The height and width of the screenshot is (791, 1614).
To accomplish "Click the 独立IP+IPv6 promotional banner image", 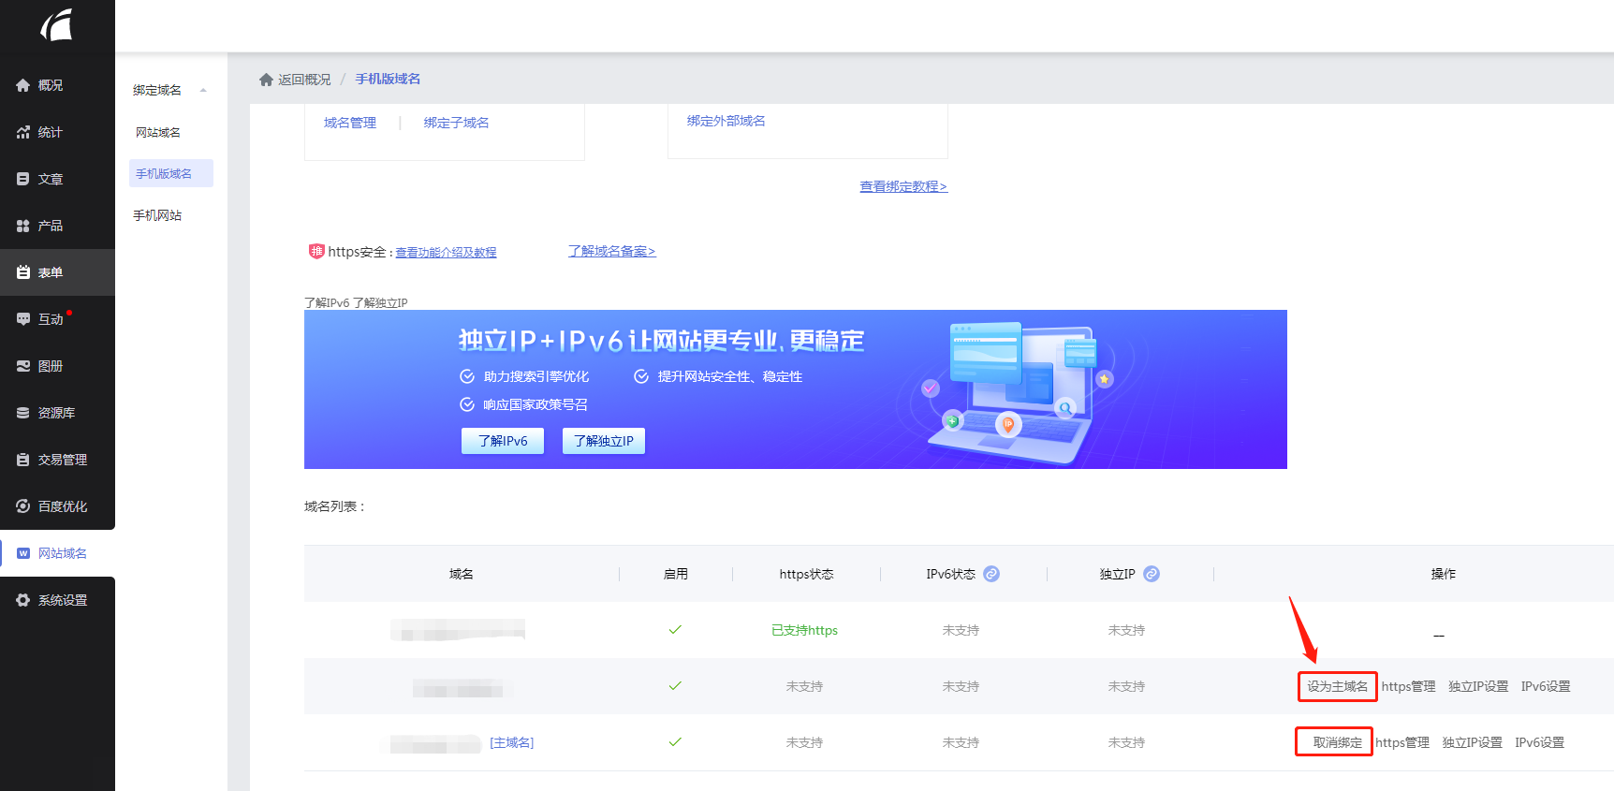I will (796, 389).
